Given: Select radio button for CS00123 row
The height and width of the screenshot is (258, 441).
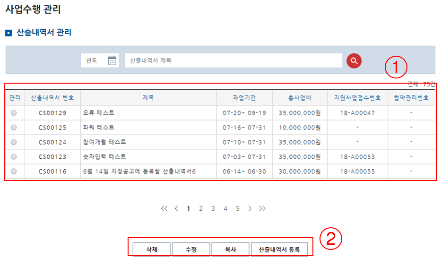Looking at the screenshot, I should 14,156.
